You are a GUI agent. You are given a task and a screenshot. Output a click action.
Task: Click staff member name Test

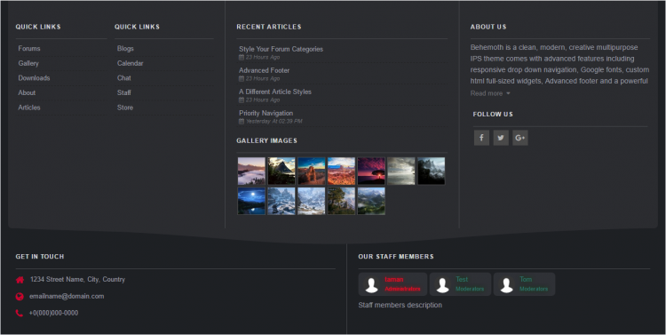pyautogui.click(x=462, y=280)
